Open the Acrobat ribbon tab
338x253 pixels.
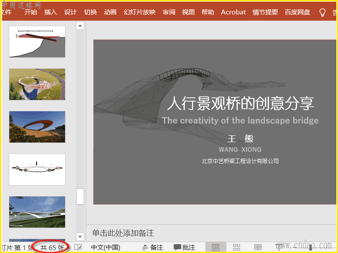click(233, 12)
